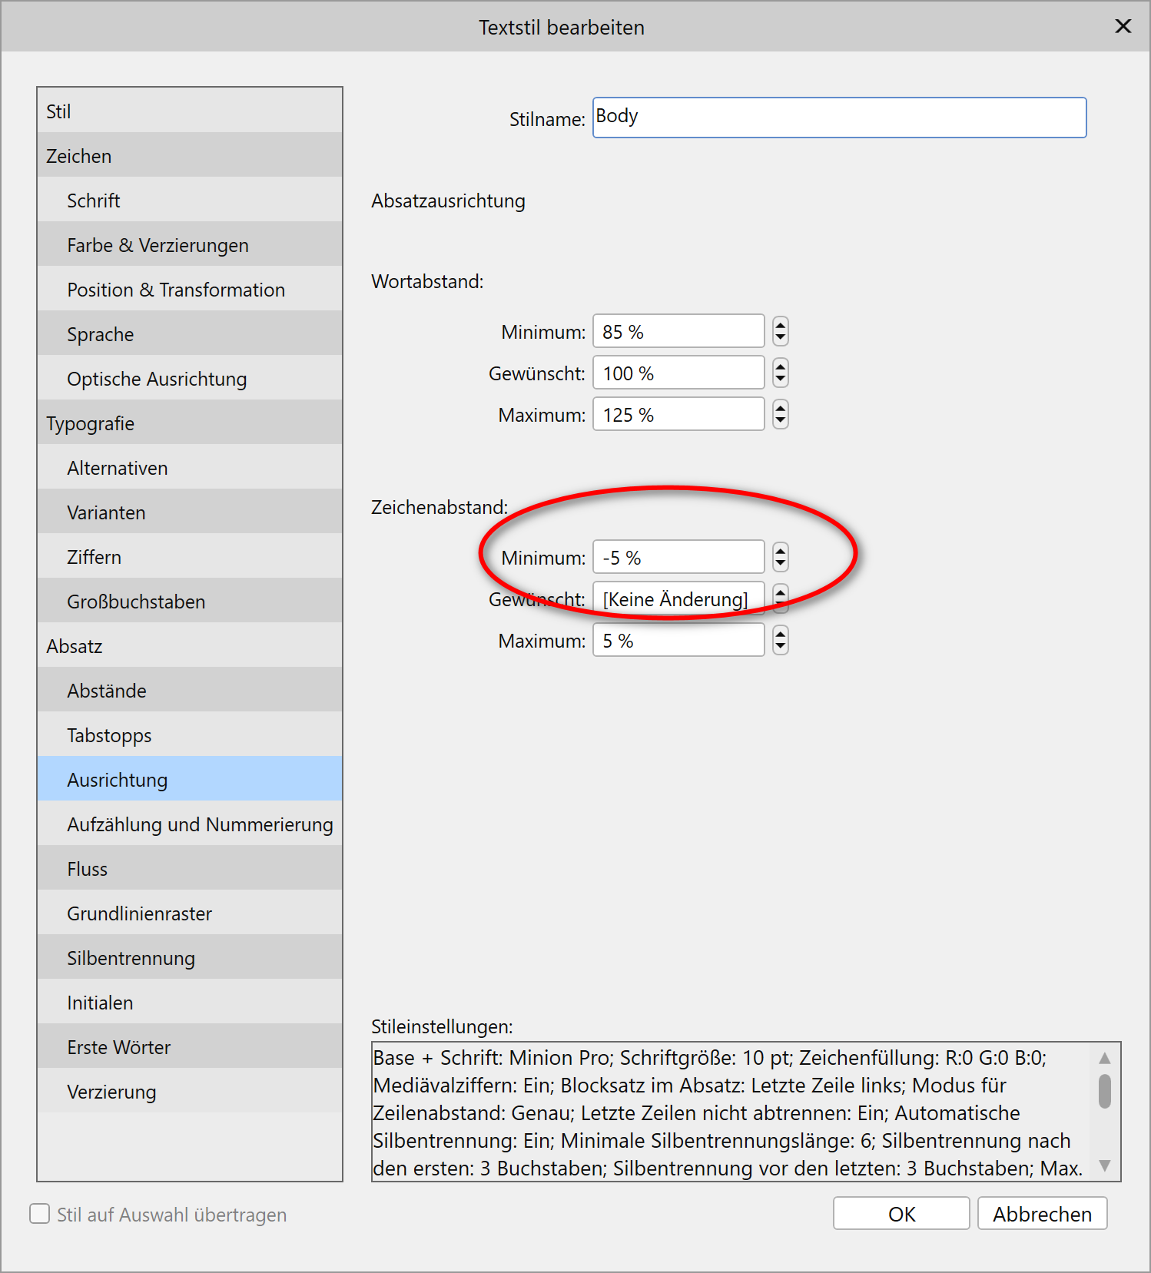Open Erste Wörter settings
The height and width of the screenshot is (1273, 1151).
[x=190, y=1046]
